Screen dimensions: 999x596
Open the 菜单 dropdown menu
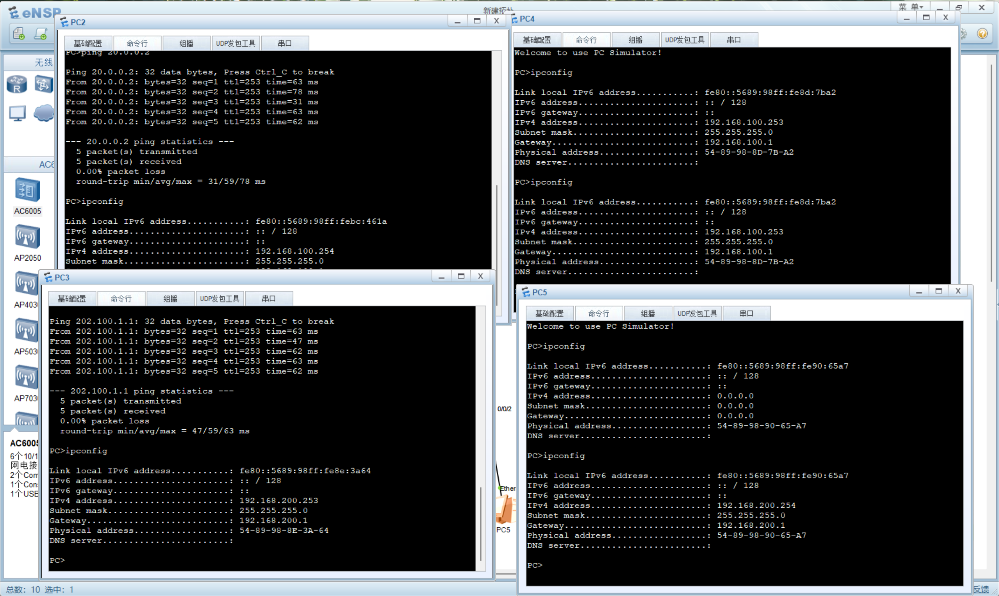[911, 7]
